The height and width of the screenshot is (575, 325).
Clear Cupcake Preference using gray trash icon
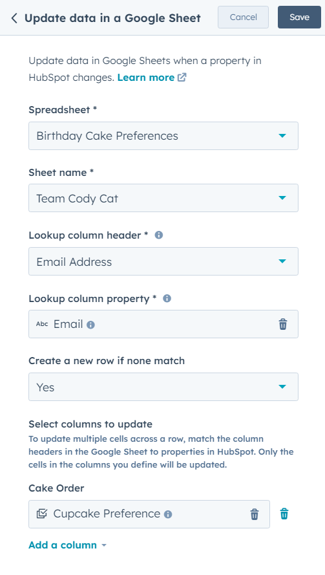click(255, 514)
